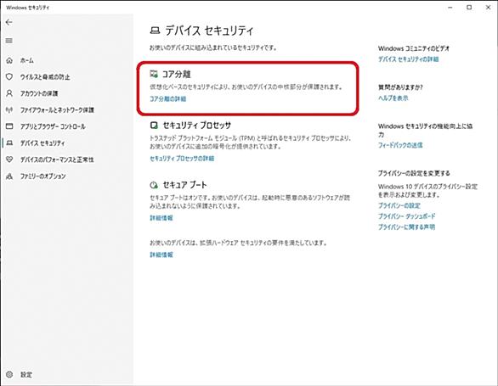
Task: Click the account protection person icon
Action: (9, 93)
